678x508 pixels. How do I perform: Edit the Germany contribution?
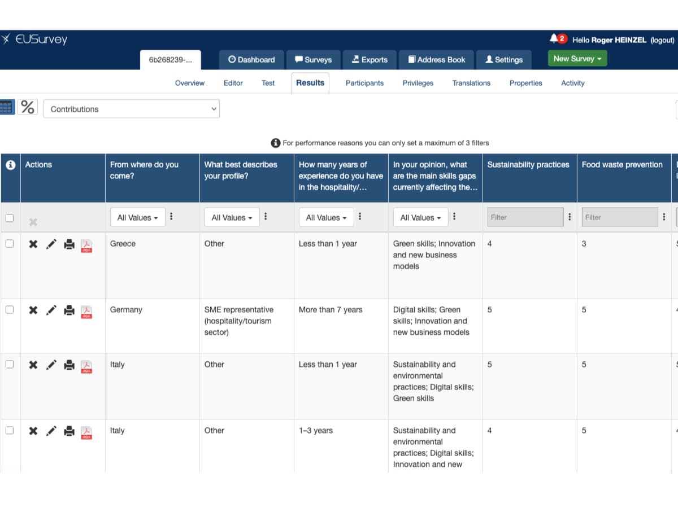51,310
